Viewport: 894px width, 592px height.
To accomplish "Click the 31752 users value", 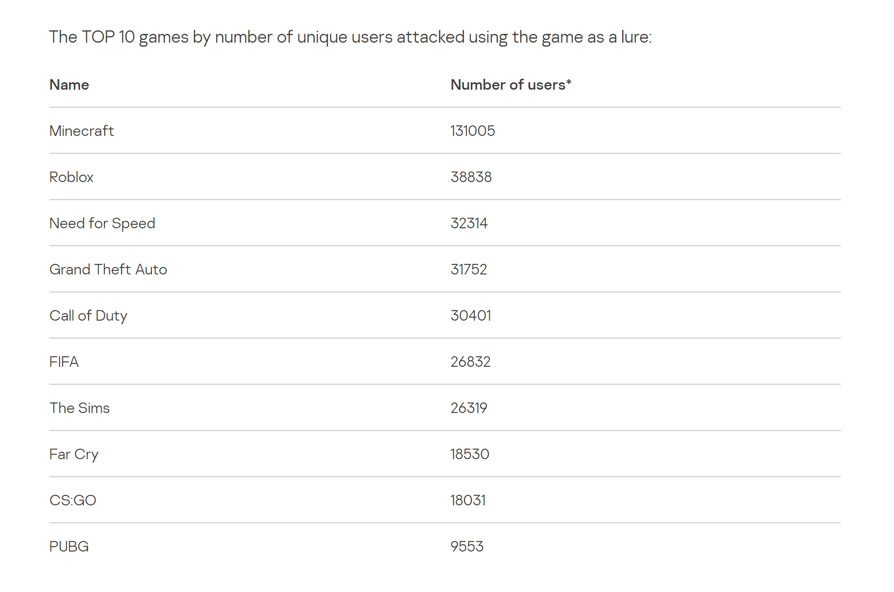I will coord(469,269).
